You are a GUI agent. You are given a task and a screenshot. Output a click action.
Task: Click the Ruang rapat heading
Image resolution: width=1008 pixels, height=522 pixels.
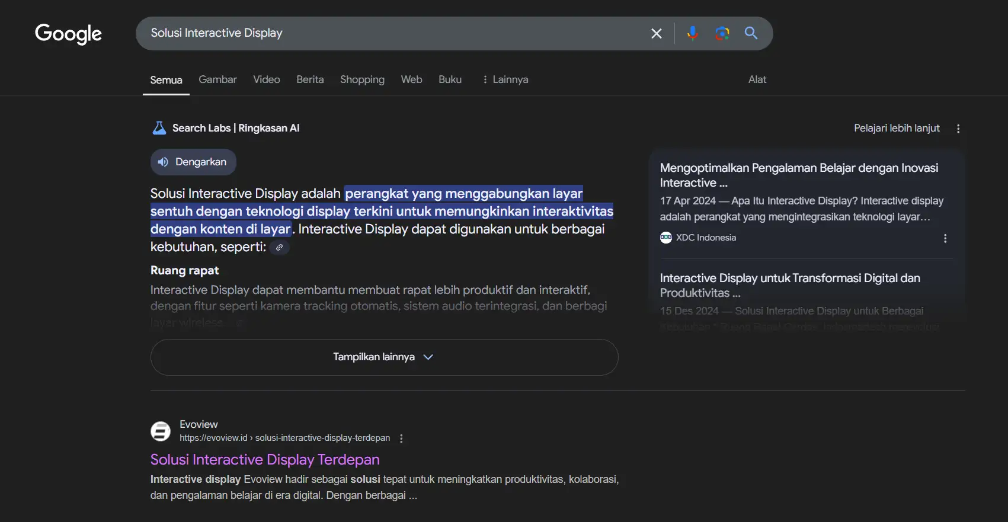coord(184,271)
